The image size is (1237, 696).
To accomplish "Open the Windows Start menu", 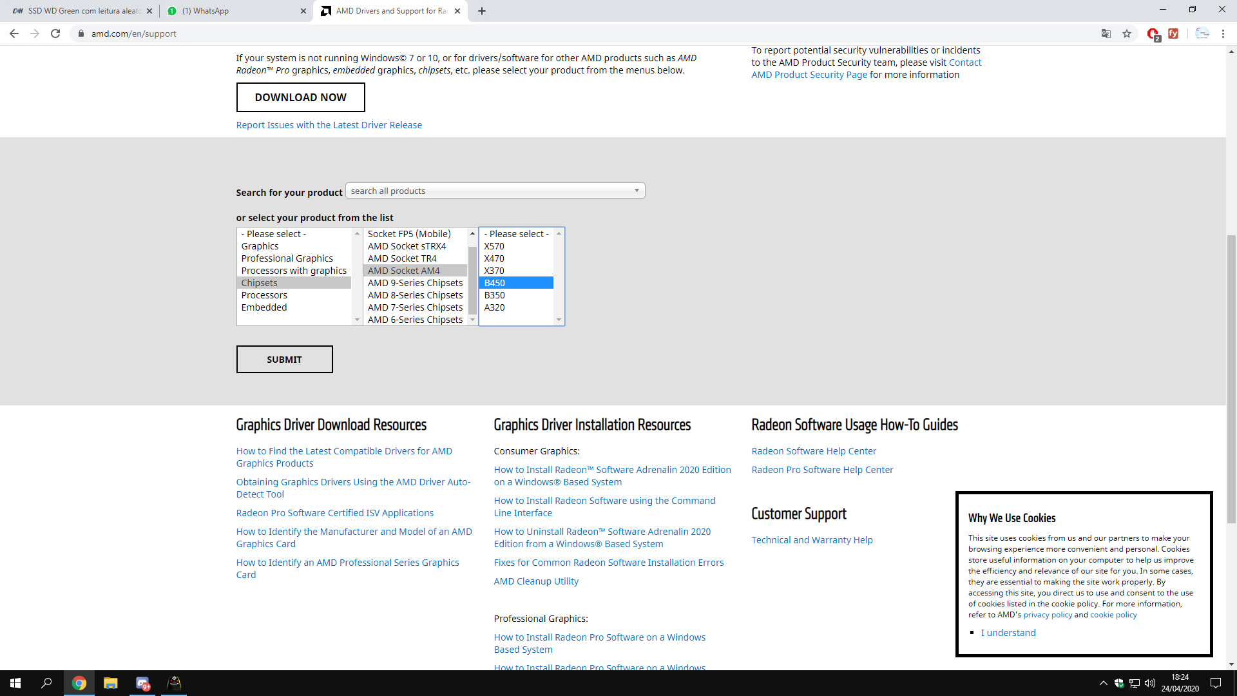I will tap(15, 683).
